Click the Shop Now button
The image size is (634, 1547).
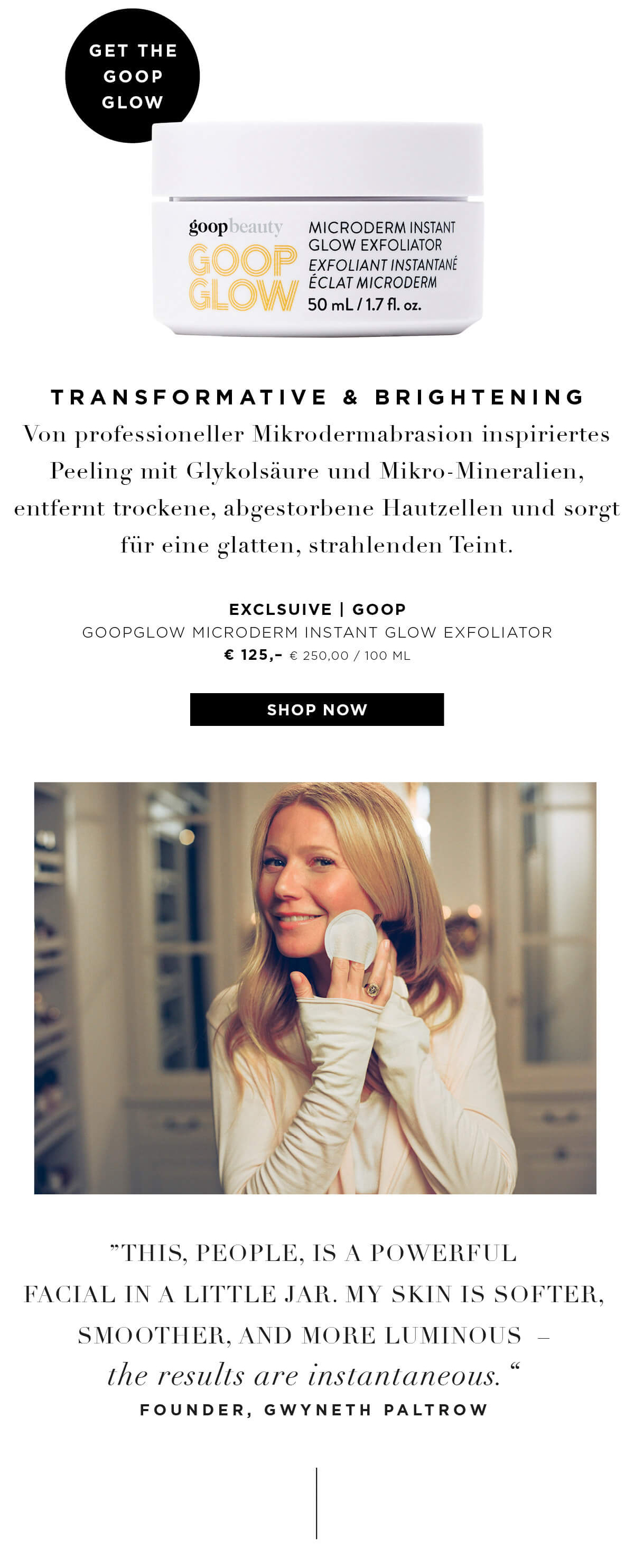(316, 709)
